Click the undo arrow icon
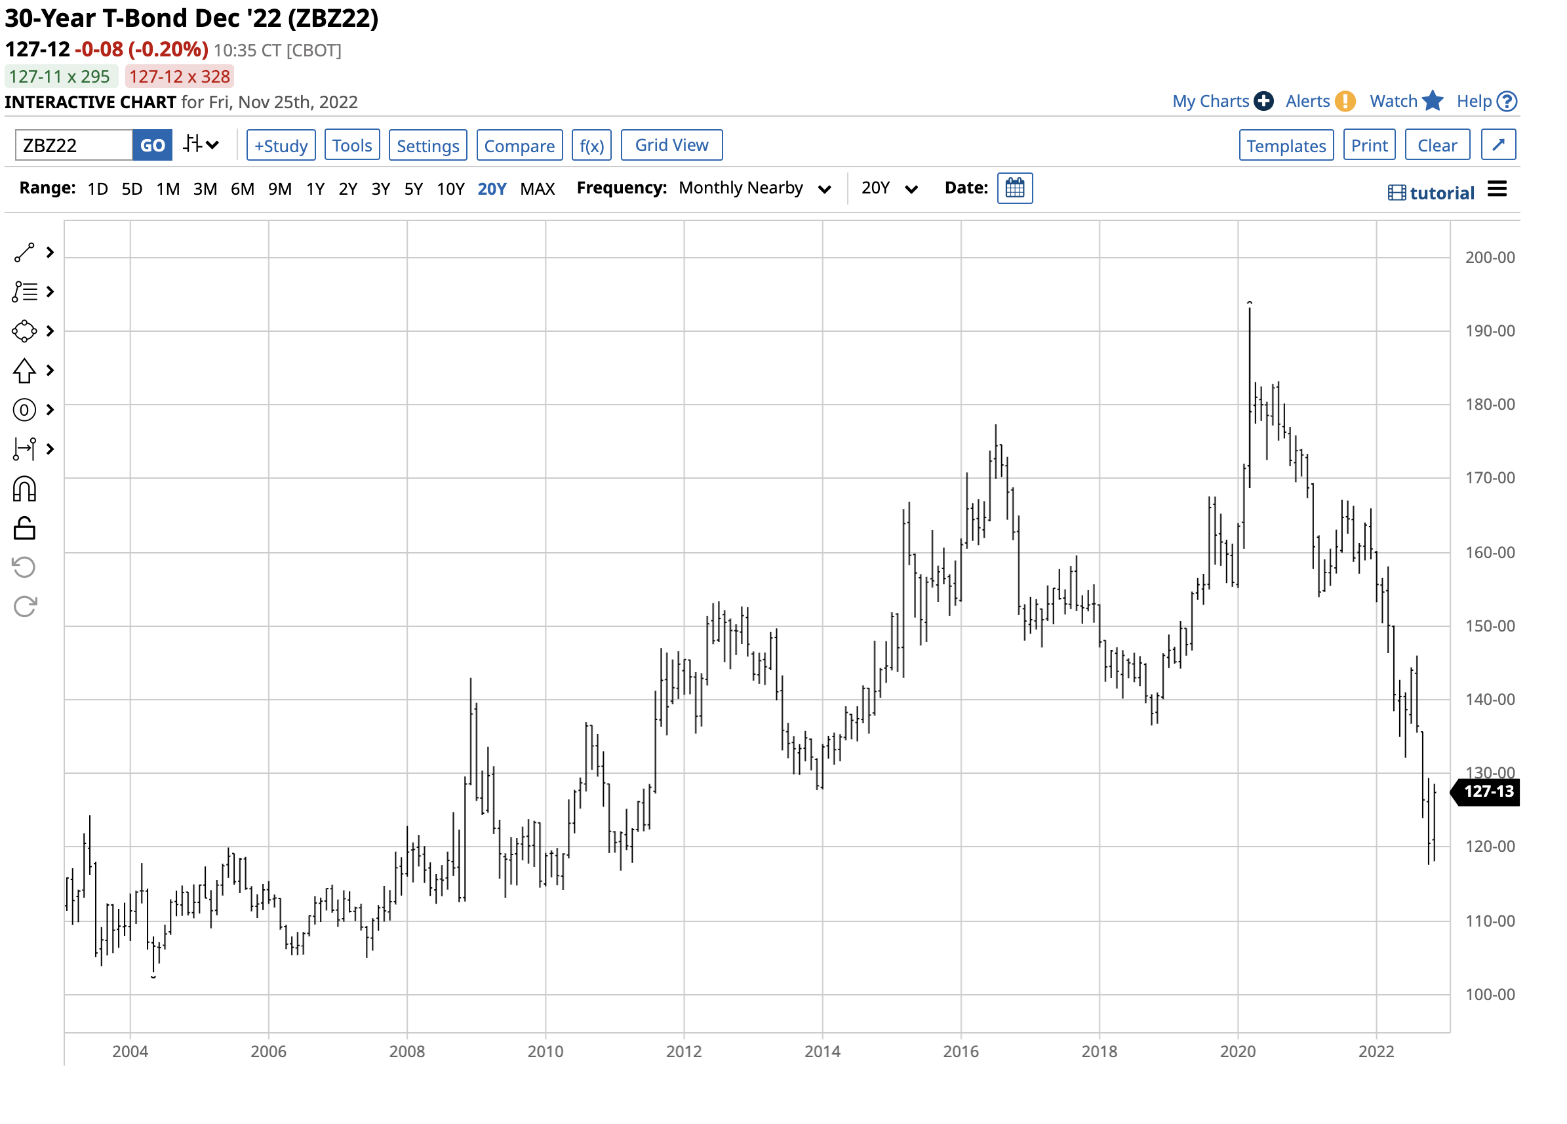This screenshot has width=1567, height=1124. (24, 567)
